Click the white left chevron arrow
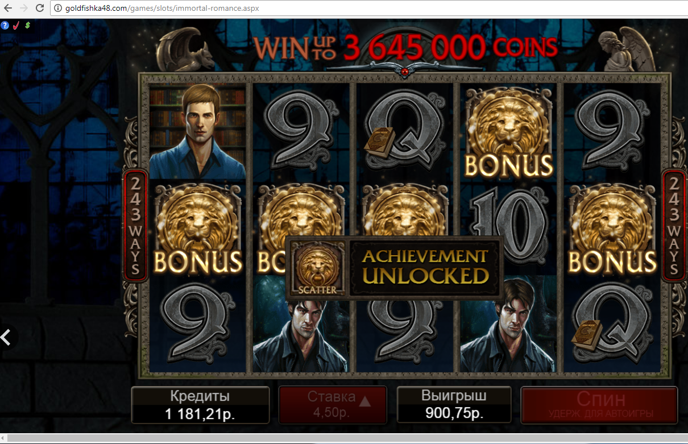The height and width of the screenshot is (444, 688). coord(6,337)
